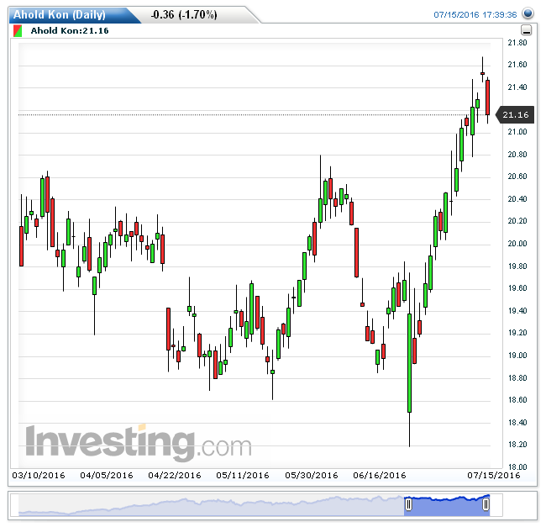Image resolution: width=546 pixels, height=527 pixels.
Task: Click the 19.20 price axis label
Action: click(517, 333)
